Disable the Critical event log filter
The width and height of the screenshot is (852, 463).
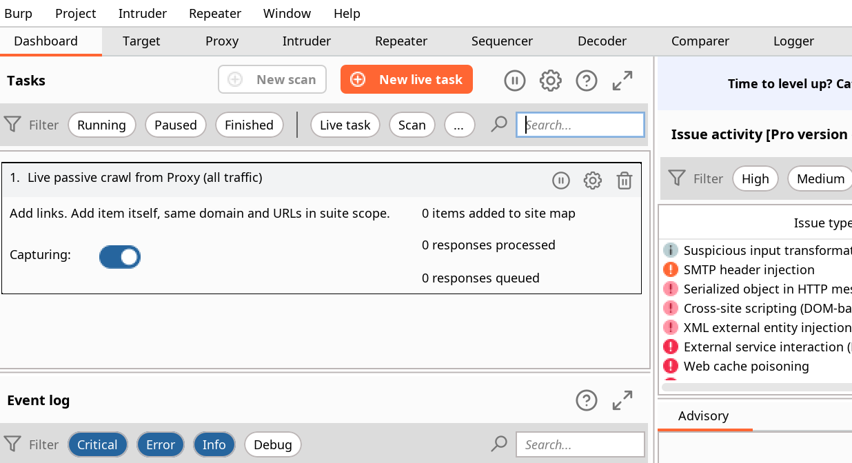97,444
